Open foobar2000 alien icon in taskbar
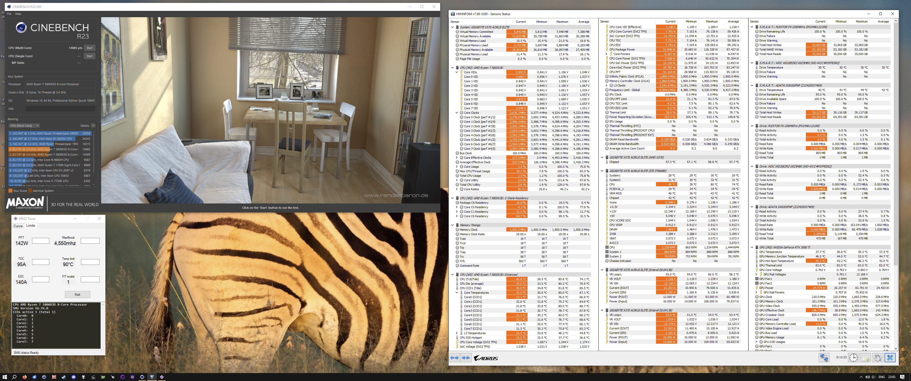911x381 pixels. [x=83, y=377]
